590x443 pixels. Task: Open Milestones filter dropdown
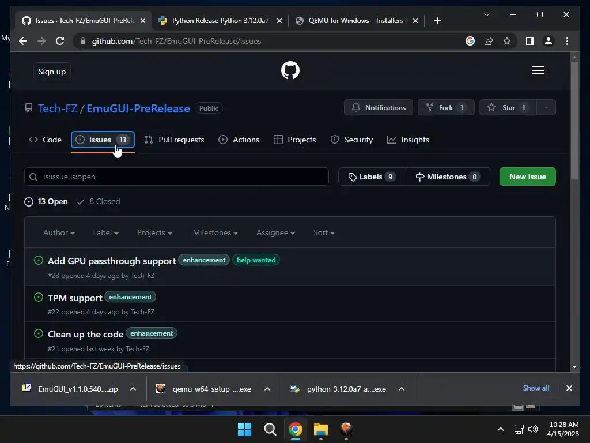pos(215,233)
